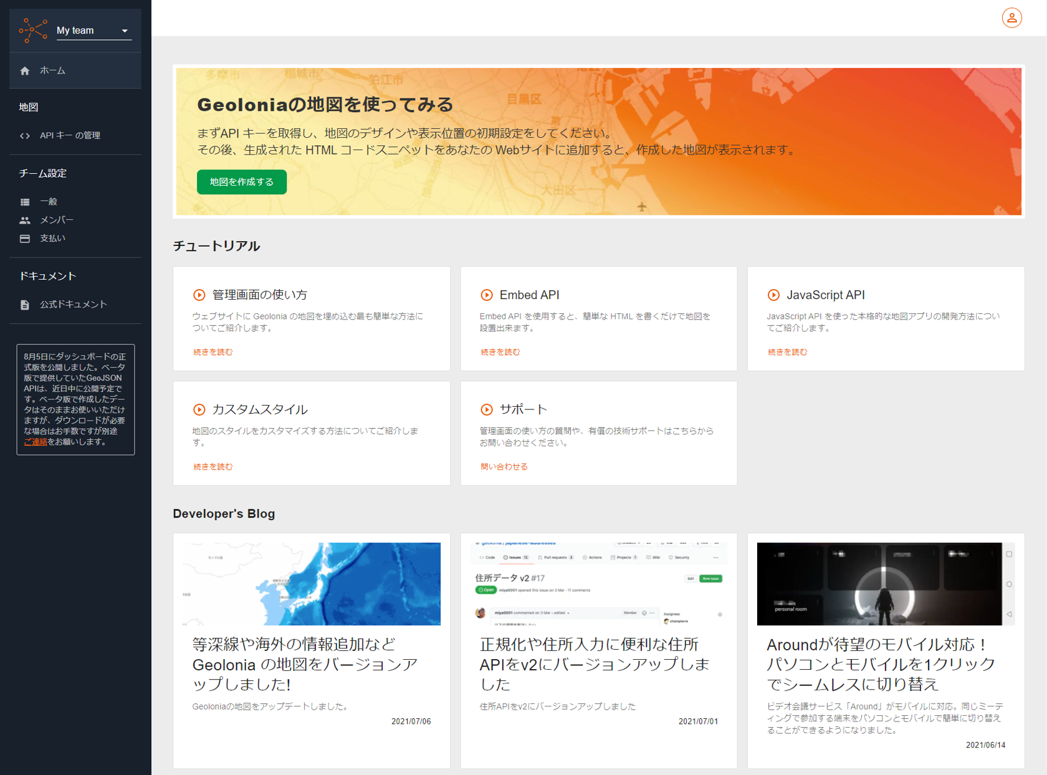Select the play icon on JavaScript API card
1047x775 pixels.
pos(774,294)
